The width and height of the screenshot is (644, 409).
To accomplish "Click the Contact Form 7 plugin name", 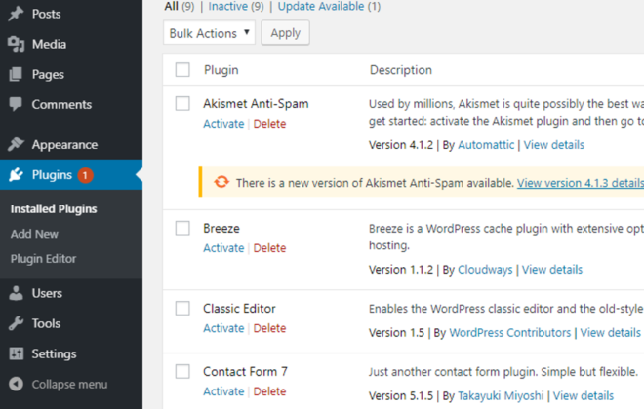I will pyautogui.click(x=245, y=372).
